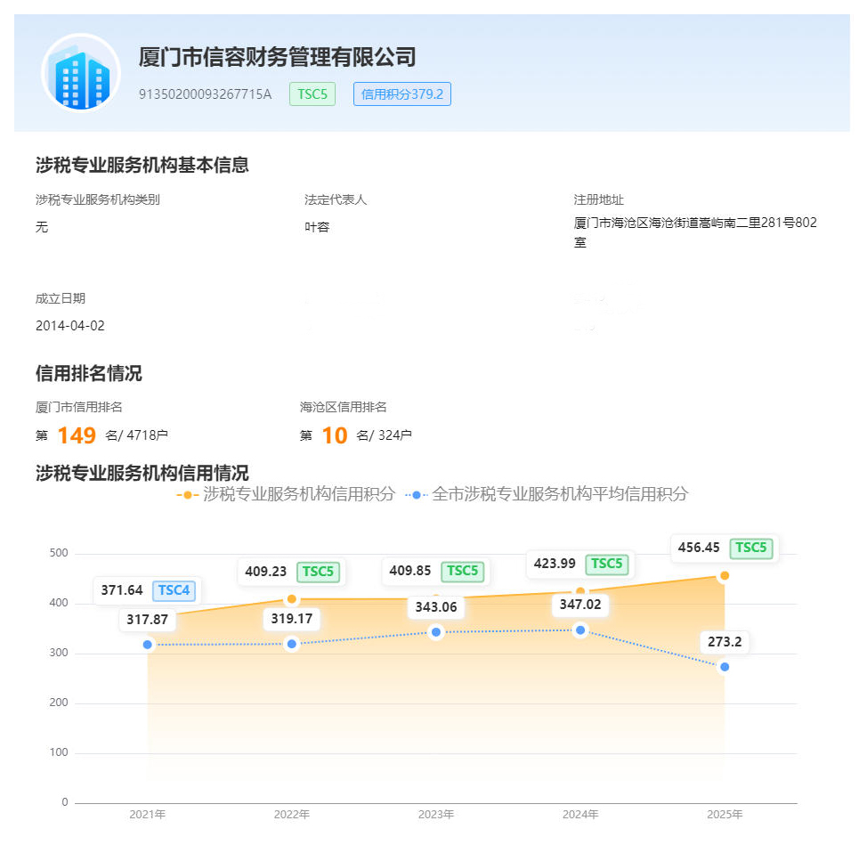Click the 成立日期 field label

click(x=61, y=298)
